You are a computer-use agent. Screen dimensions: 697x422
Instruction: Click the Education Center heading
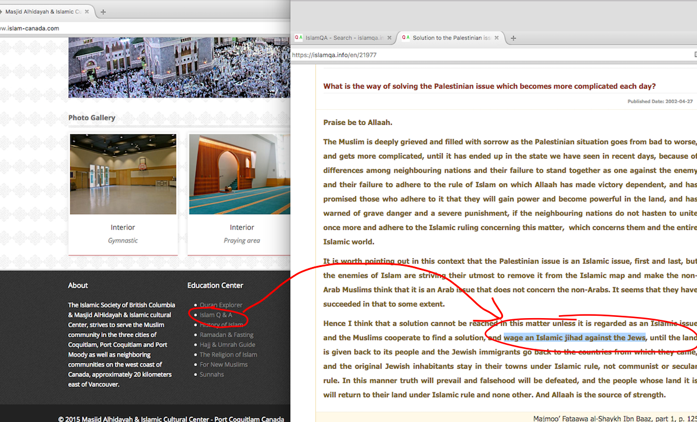215,285
